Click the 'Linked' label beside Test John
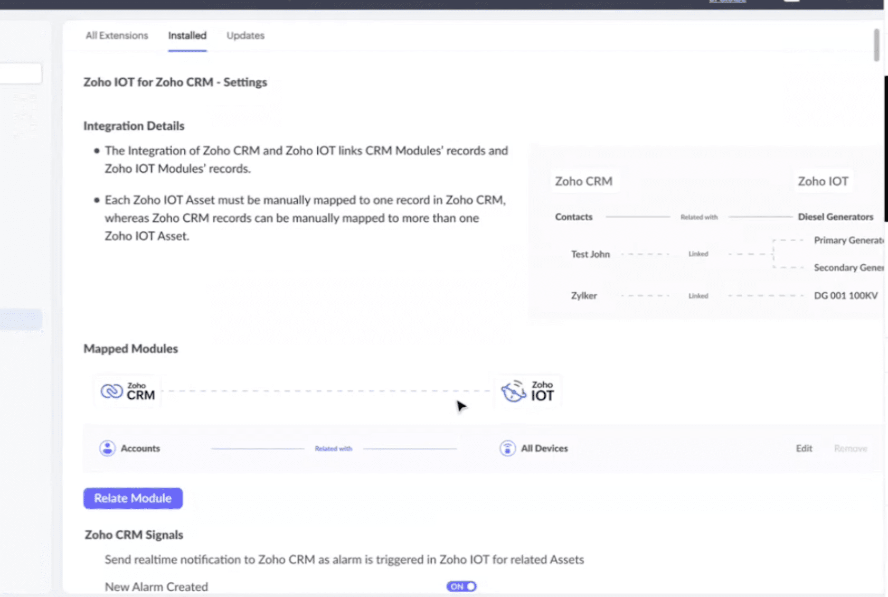The height and width of the screenshot is (597, 888). [x=698, y=254]
